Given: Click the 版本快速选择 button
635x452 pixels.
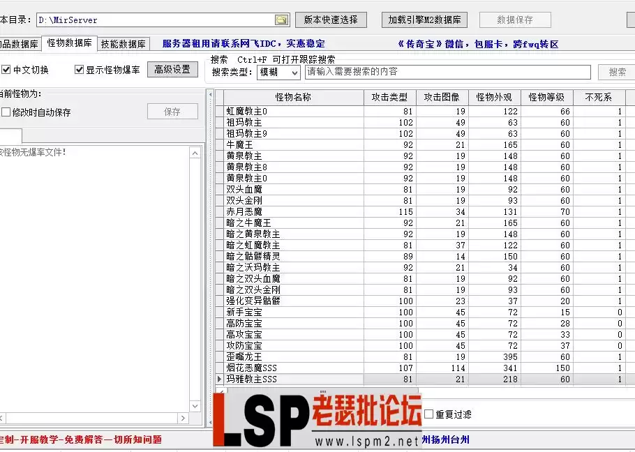Looking at the screenshot, I should tap(331, 19).
